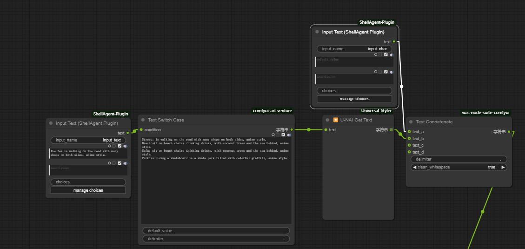This screenshot has width=525, height=249.
Task: Click speaker icon above input_text default value box
Action: point(125,146)
